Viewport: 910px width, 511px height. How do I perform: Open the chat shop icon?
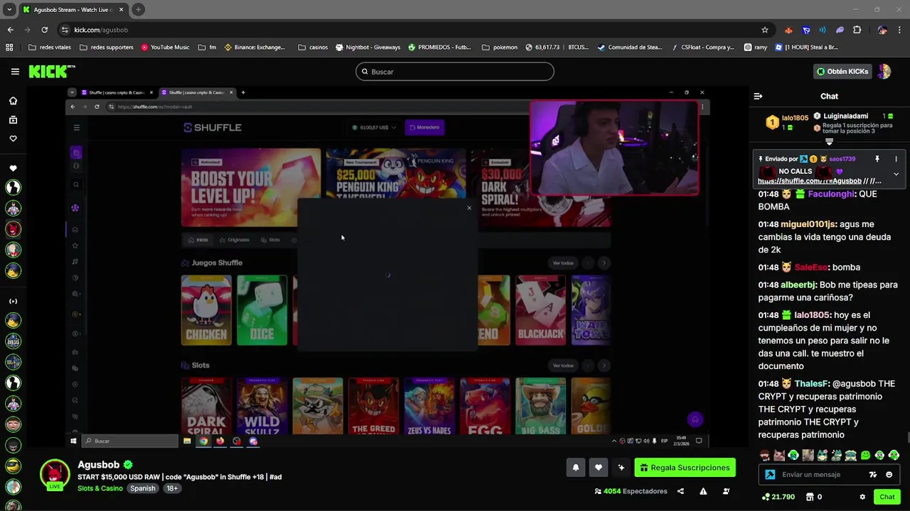pos(810,497)
